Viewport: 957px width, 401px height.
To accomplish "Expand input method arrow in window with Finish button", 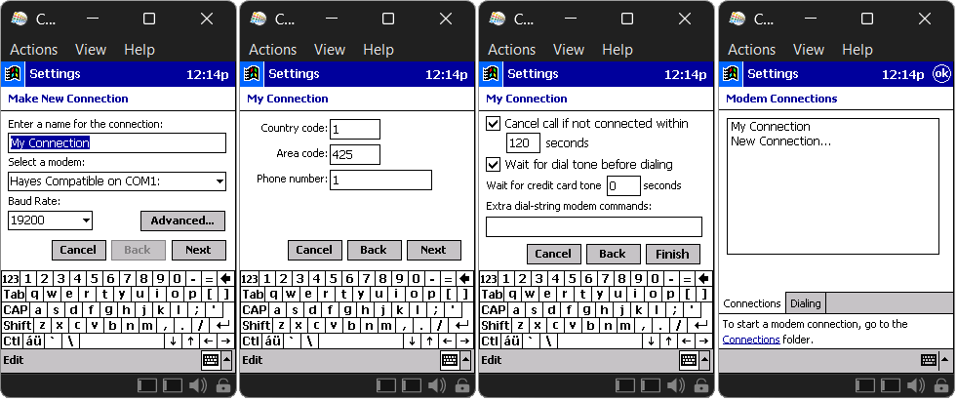I will point(705,359).
